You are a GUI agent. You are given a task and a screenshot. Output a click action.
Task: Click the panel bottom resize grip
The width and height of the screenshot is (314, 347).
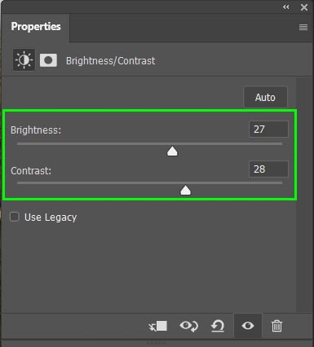point(157,343)
